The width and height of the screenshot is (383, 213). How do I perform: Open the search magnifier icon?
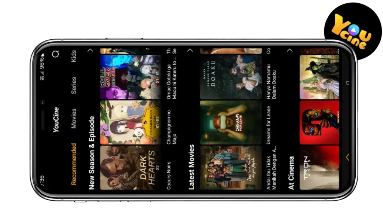click(56, 54)
